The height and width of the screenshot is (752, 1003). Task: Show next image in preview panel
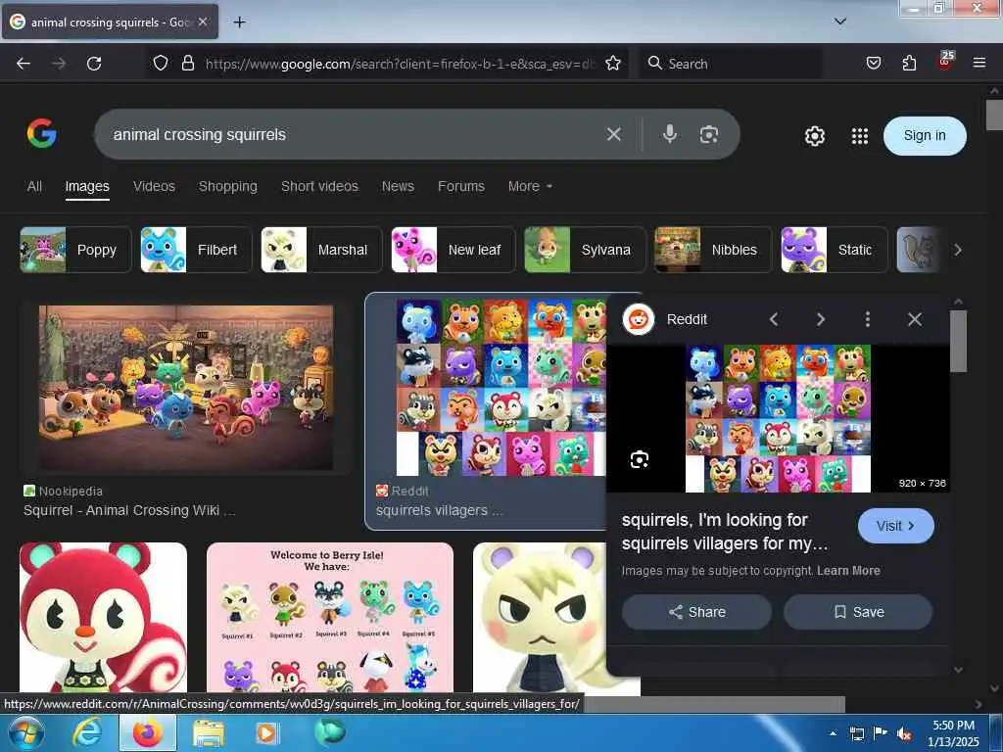click(821, 319)
